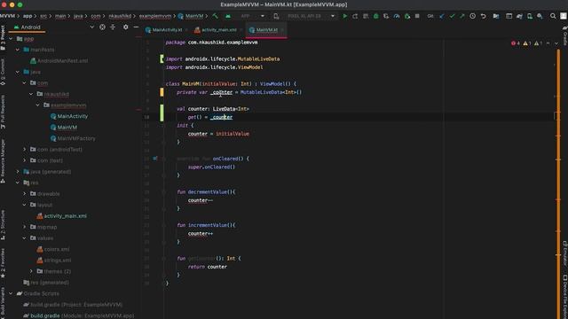Click the 'app' breadcrumb in the navigation bar
The width and height of the screenshot is (568, 319).
point(28,16)
